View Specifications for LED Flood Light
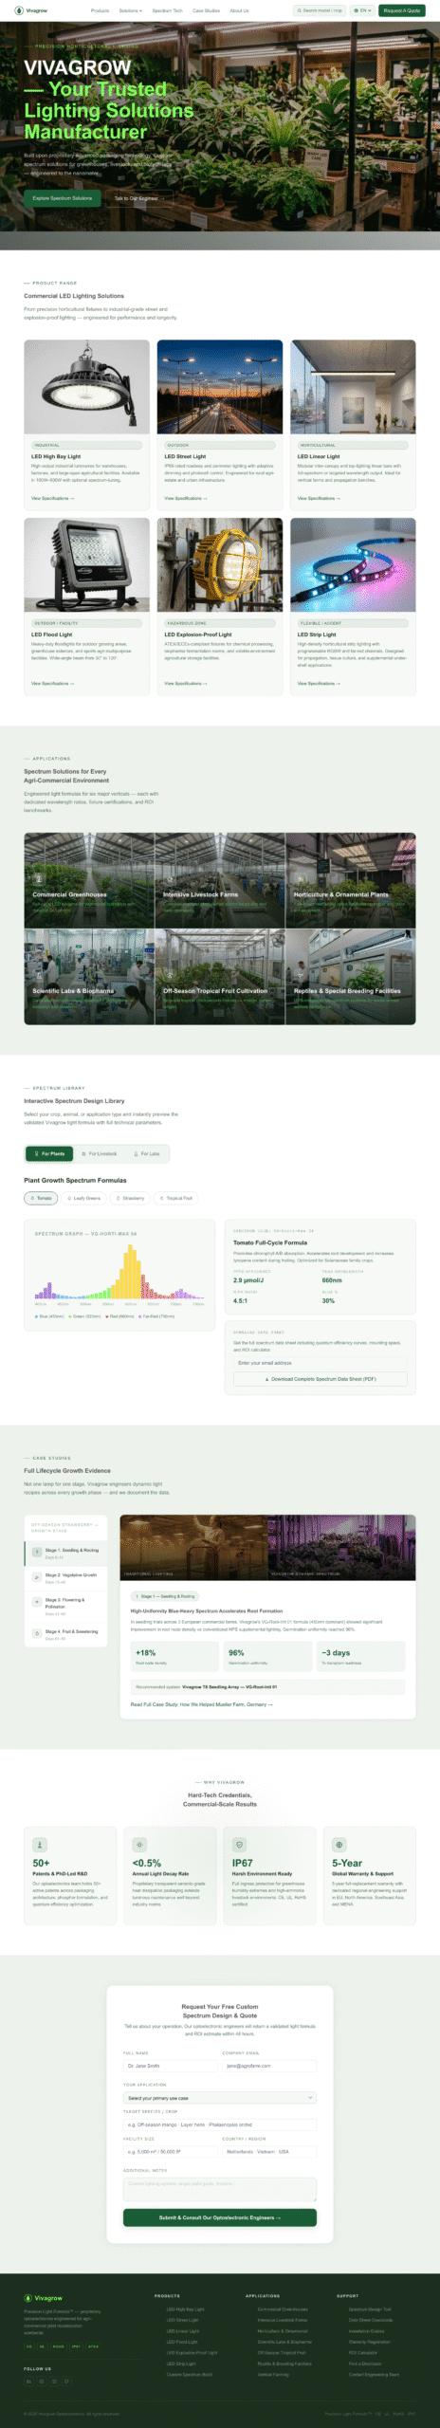 pyautogui.click(x=52, y=683)
